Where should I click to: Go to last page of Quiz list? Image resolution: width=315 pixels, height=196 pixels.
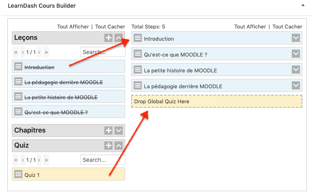[46, 160]
